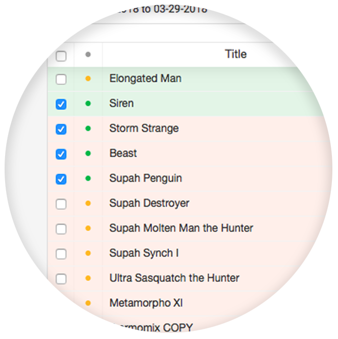Click the orange status dot for Supah Synch I
Screen dimensions: 338x339
tap(88, 253)
